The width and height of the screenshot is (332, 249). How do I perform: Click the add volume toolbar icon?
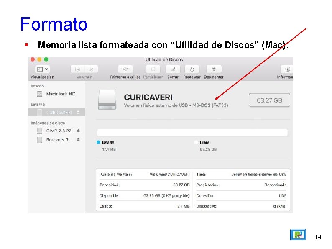pyautogui.click(x=77, y=69)
